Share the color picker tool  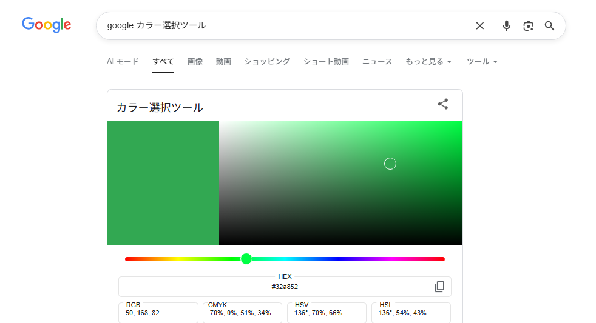point(443,104)
